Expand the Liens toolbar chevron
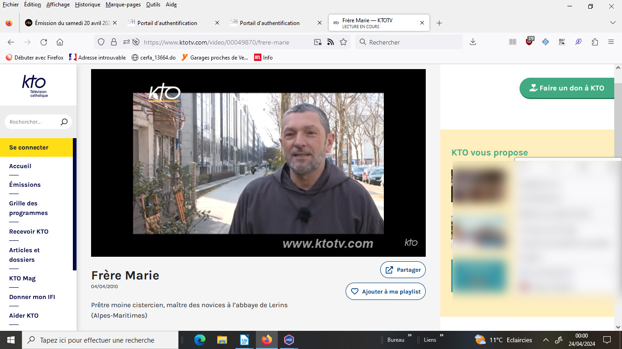This screenshot has height=349, width=622. pos(441,336)
